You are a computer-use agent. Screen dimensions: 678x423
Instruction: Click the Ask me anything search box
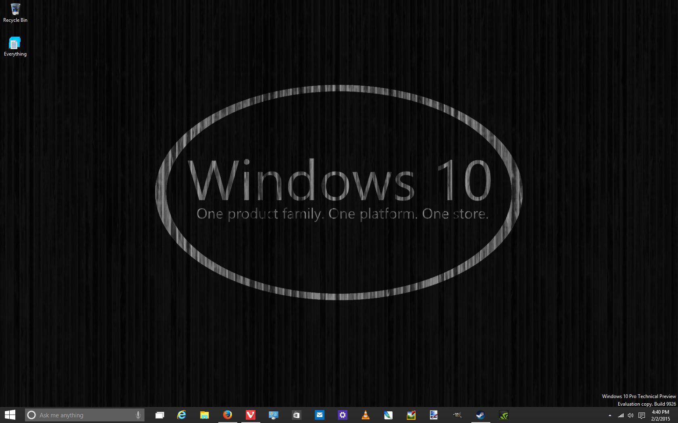coord(84,415)
